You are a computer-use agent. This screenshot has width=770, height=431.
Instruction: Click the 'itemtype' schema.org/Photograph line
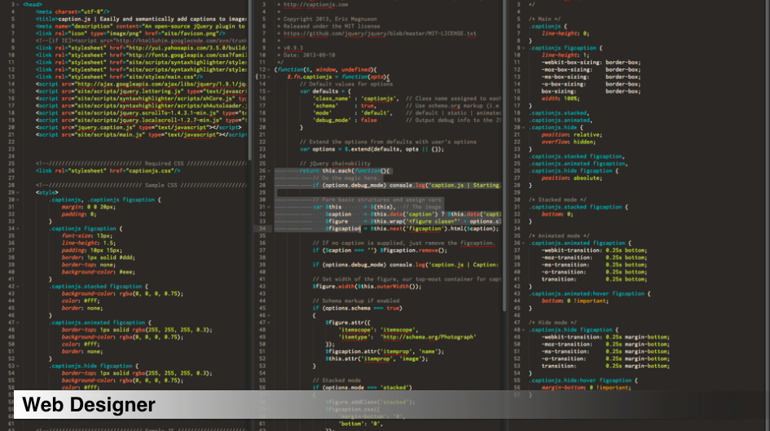407,336
